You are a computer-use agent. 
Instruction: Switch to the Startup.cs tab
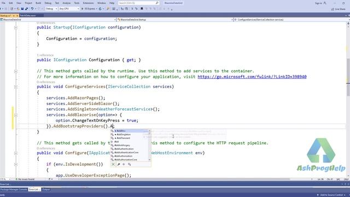(5, 15)
